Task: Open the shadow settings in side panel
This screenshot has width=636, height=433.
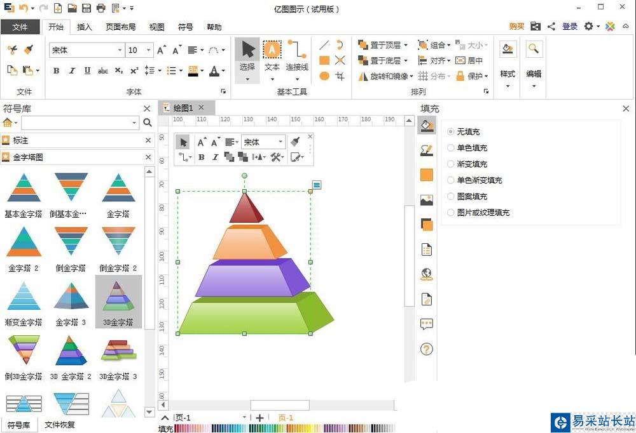Action: point(427,224)
